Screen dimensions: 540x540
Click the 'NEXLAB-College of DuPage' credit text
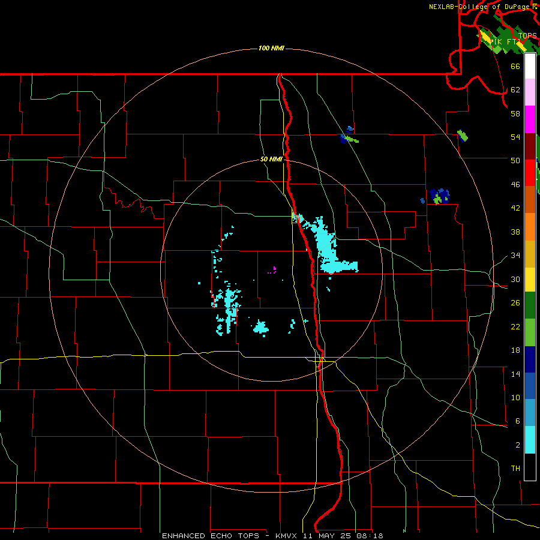pyautogui.click(x=479, y=7)
